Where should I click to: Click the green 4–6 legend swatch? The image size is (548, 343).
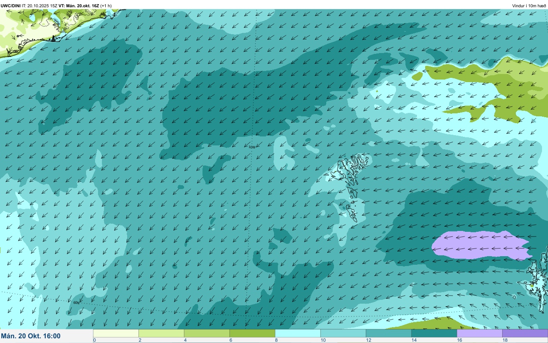coord(207,333)
